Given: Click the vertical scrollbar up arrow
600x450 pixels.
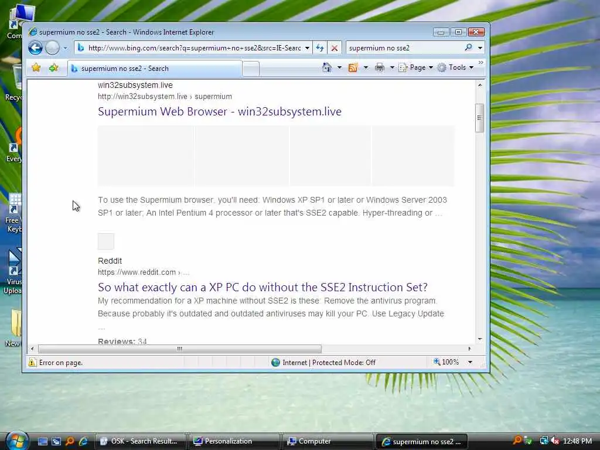Looking at the screenshot, I should coord(480,85).
